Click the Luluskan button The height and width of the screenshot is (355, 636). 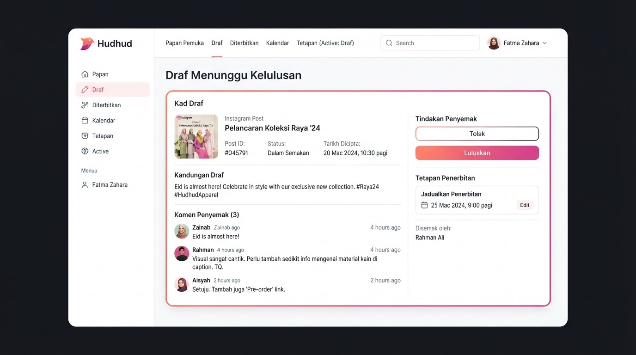pyautogui.click(x=477, y=153)
